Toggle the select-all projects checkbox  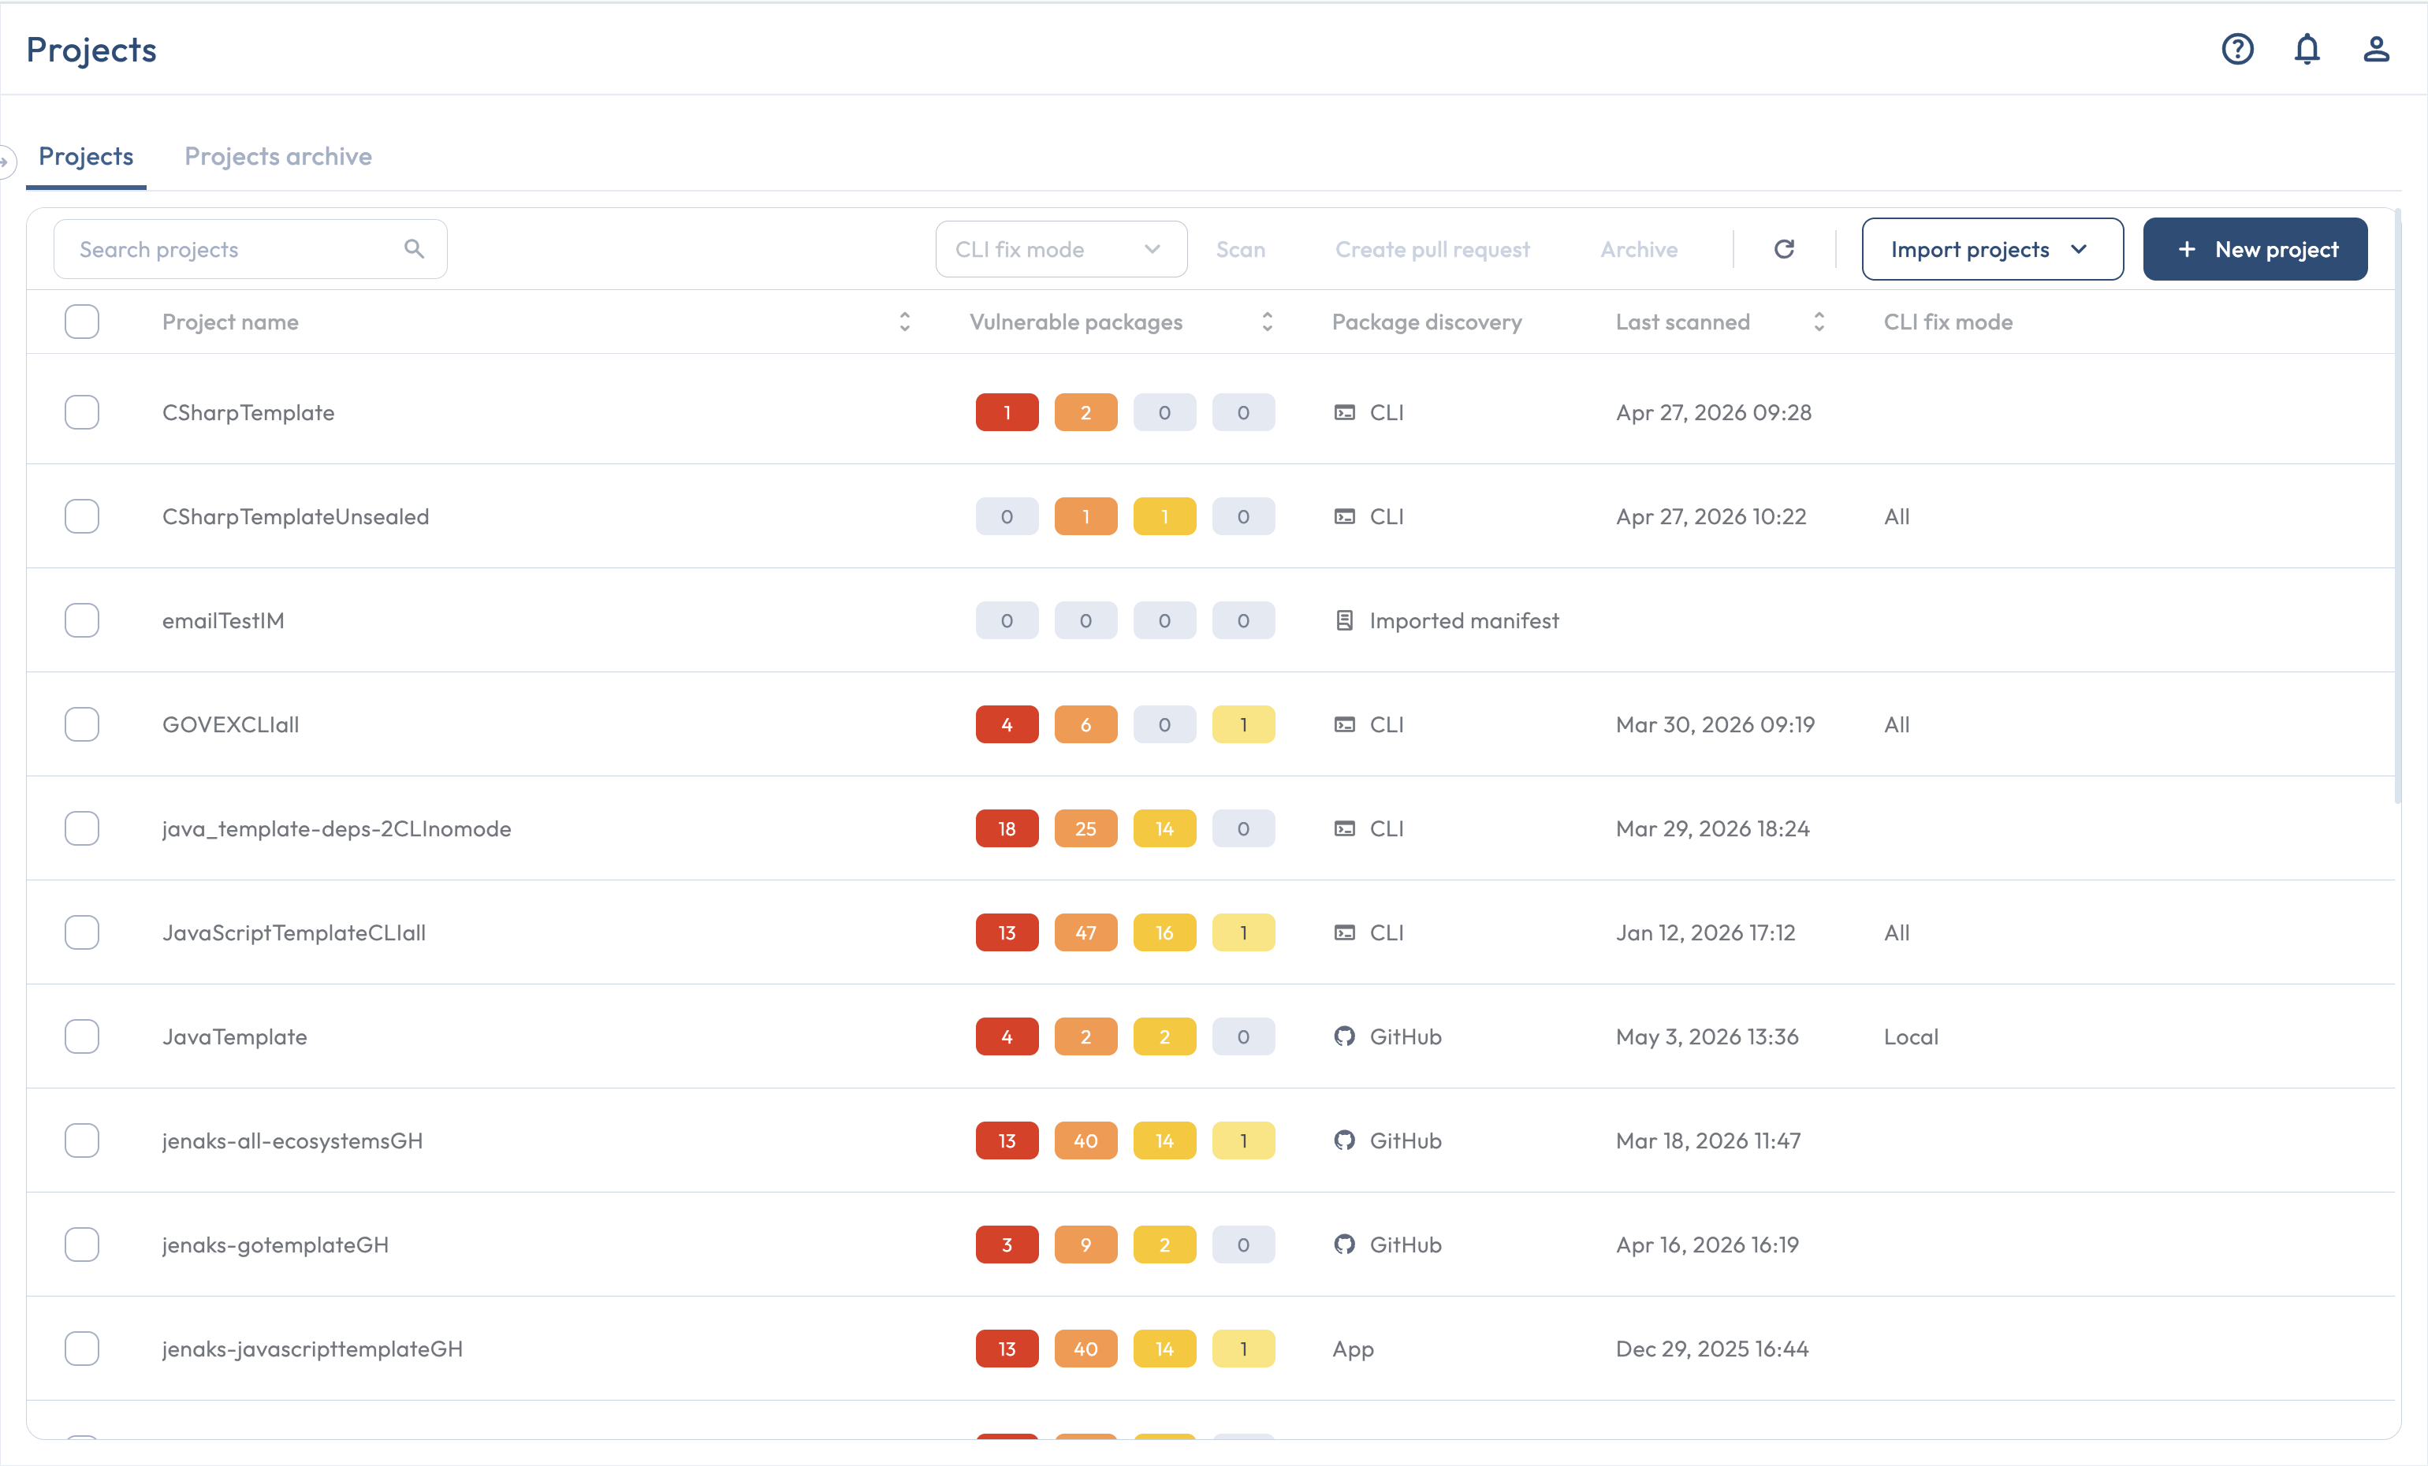82,322
